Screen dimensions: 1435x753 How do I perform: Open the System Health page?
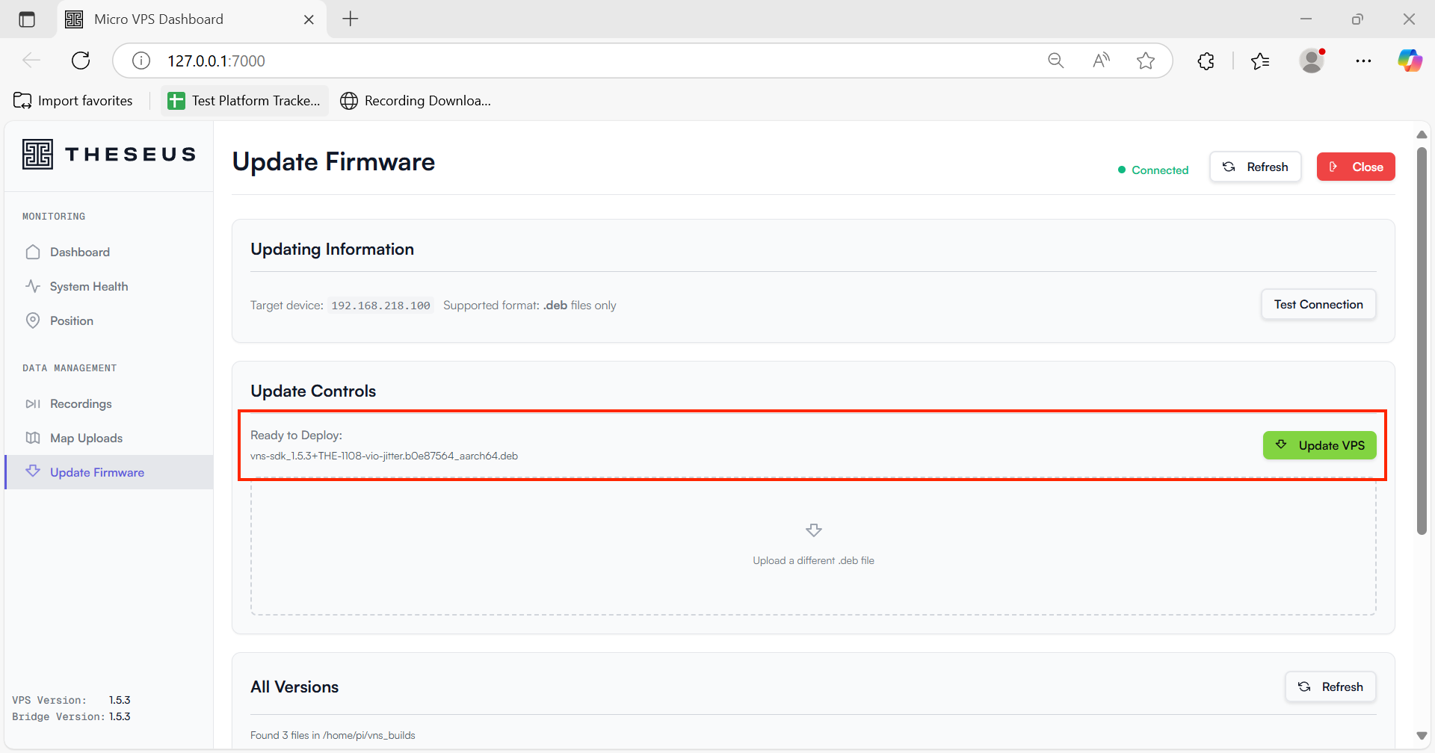[x=88, y=287]
